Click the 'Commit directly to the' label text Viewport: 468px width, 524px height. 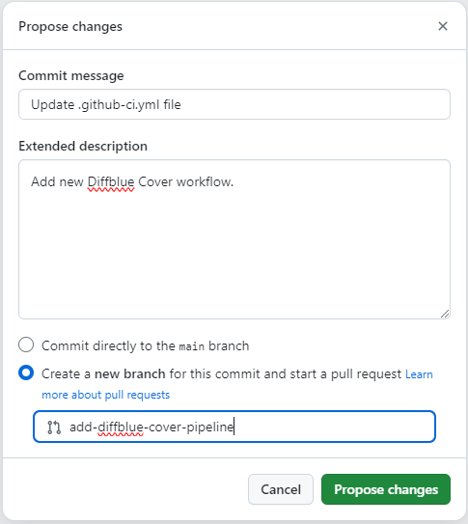tap(108, 345)
